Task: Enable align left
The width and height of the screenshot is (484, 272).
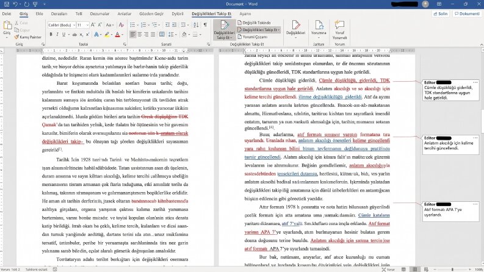Action: (x=132, y=35)
